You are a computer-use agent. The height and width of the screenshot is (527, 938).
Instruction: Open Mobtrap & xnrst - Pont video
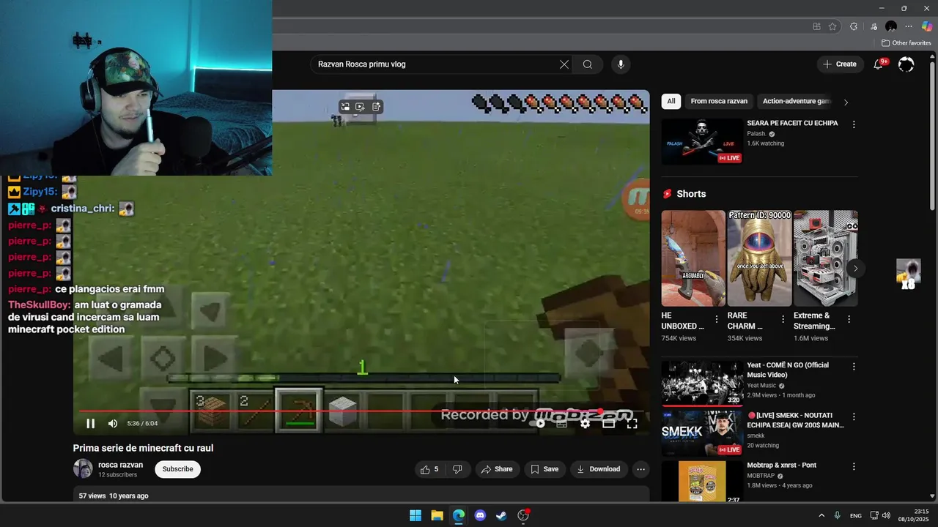pyautogui.click(x=702, y=481)
